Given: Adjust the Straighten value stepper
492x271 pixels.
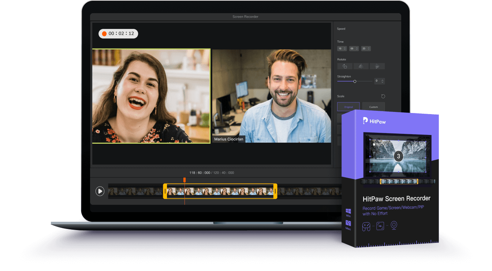Looking at the screenshot, I should 382,81.
